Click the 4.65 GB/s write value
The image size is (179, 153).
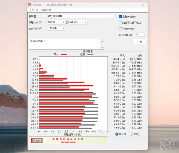tap(119, 128)
